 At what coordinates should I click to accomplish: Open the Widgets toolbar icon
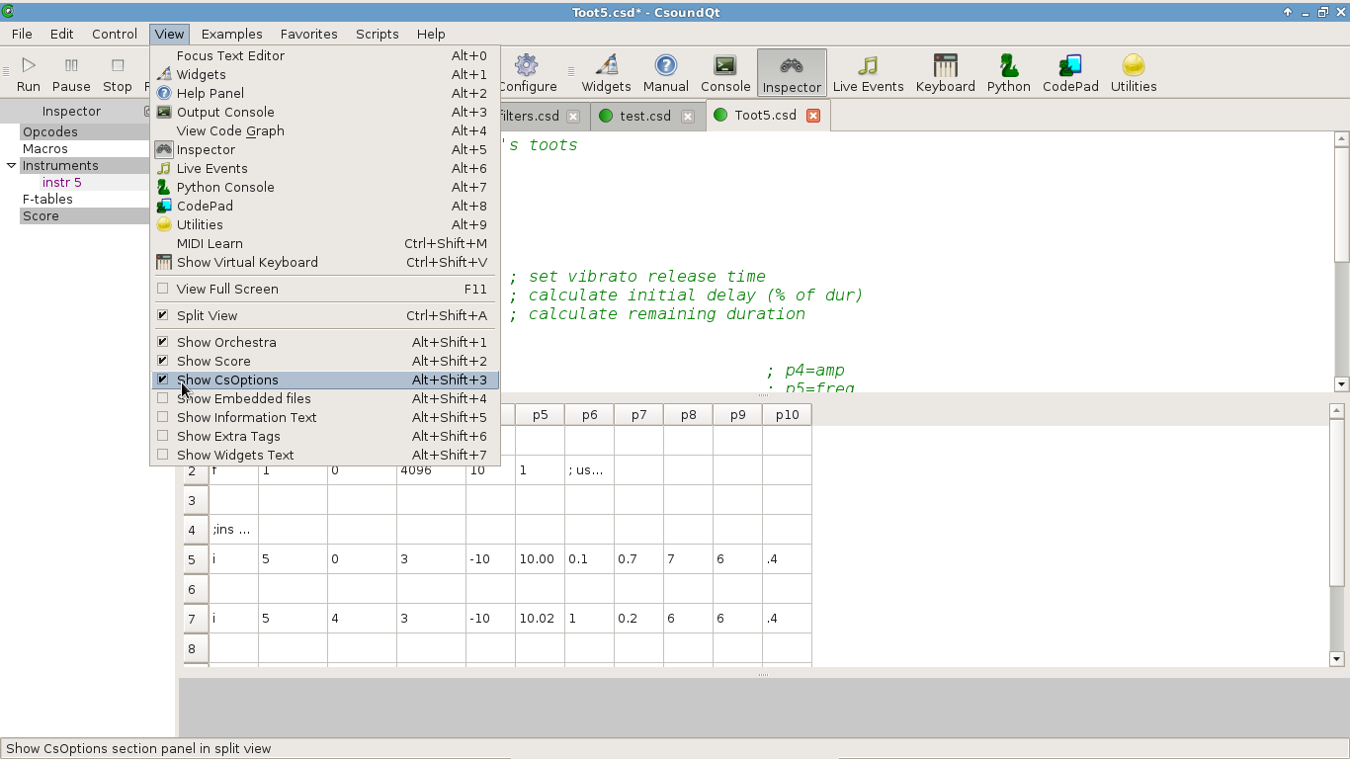click(x=606, y=74)
